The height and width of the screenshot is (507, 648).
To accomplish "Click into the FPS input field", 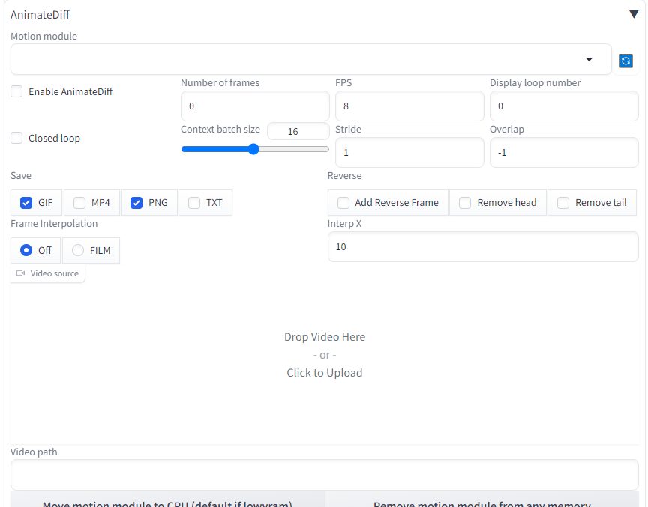I will coord(409,106).
